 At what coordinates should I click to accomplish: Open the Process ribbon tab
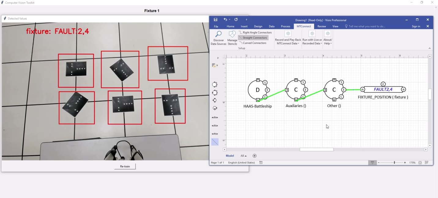pos(285,27)
